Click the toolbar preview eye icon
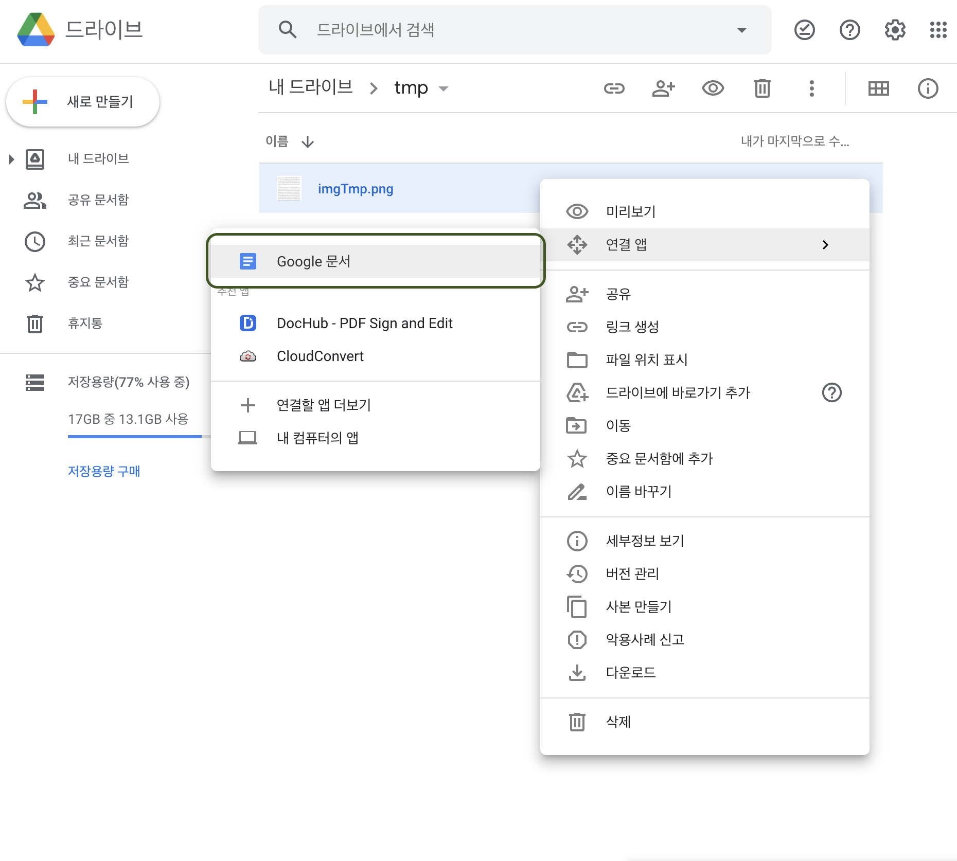 713,88
